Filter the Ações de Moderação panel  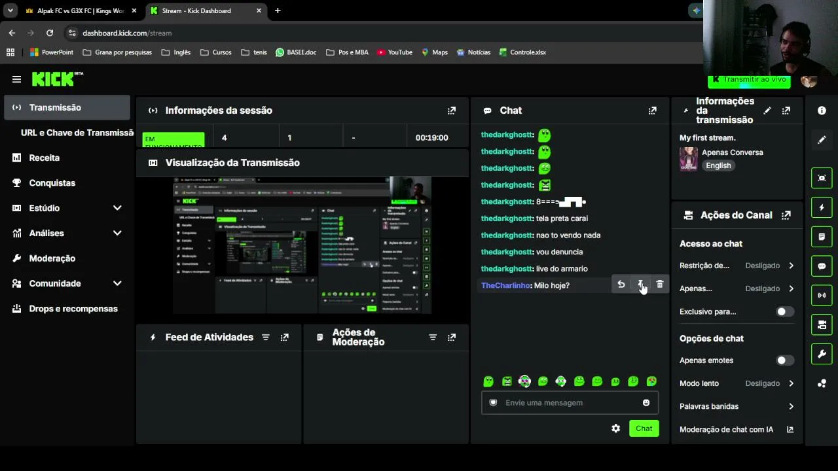(x=433, y=338)
